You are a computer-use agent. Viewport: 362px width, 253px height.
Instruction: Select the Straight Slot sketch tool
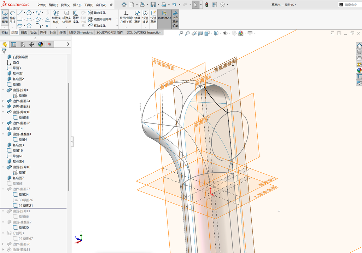coord(20,25)
